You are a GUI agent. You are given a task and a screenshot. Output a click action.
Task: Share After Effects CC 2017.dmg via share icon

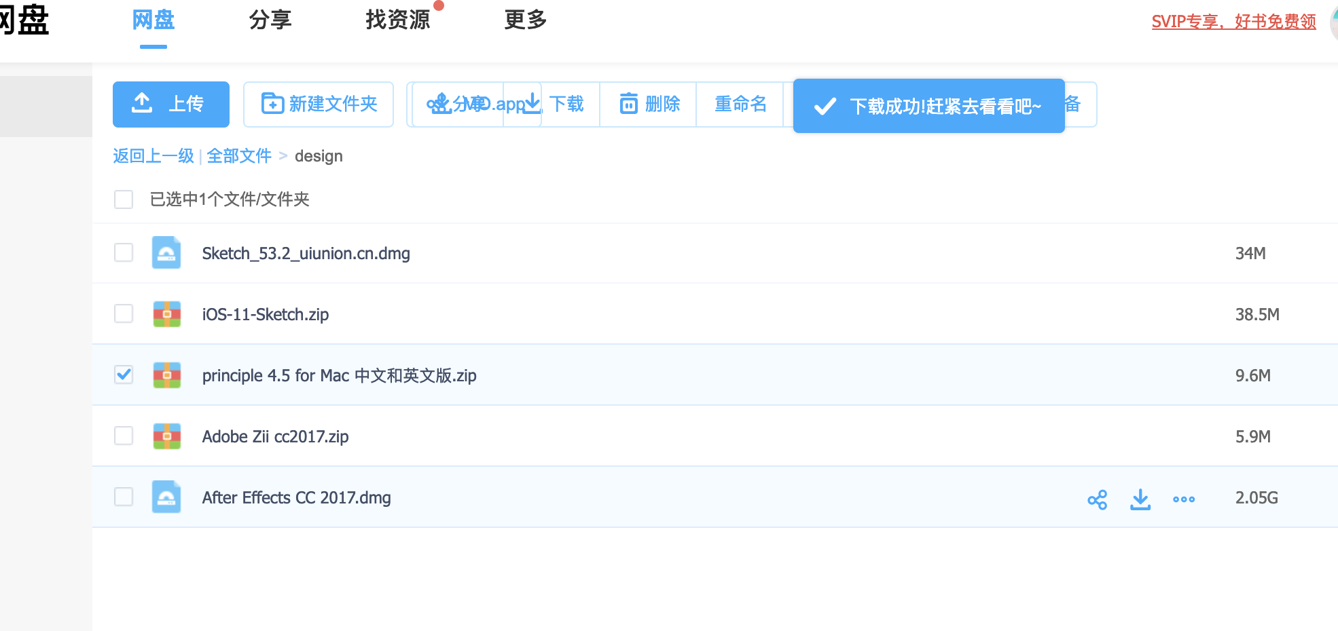1098,499
